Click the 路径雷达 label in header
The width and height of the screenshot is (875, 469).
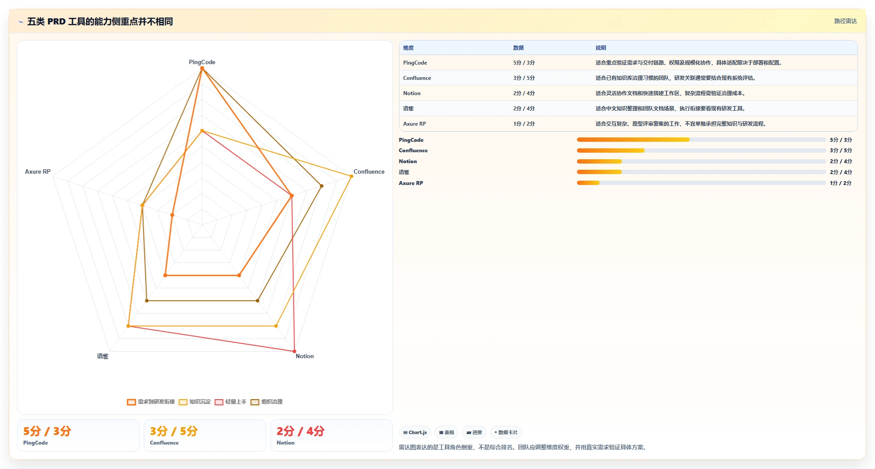(x=845, y=21)
